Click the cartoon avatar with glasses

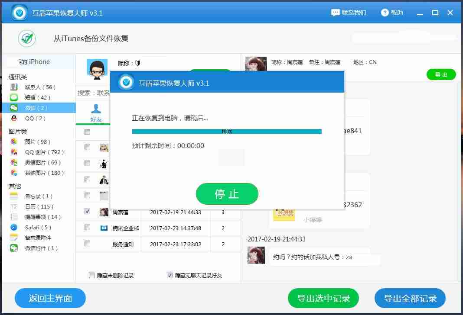[x=97, y=70]
